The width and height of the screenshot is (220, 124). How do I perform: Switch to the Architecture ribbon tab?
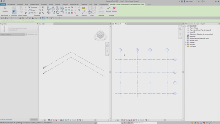click(11, 4)
